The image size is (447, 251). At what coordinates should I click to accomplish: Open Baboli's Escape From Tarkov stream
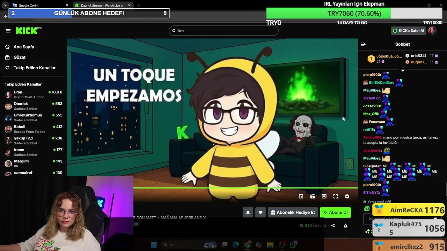click(x=34, y=129)
